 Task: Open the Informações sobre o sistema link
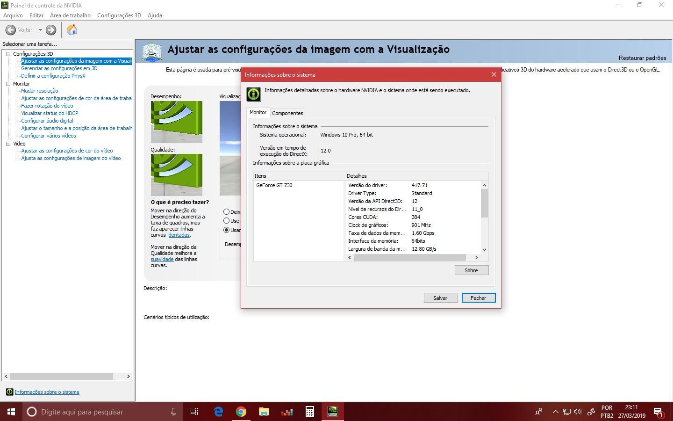point(47,392)
